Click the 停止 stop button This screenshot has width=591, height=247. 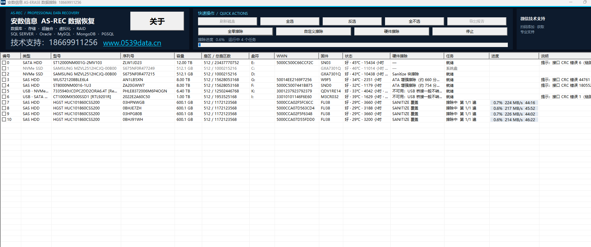[x=470, y=32]
